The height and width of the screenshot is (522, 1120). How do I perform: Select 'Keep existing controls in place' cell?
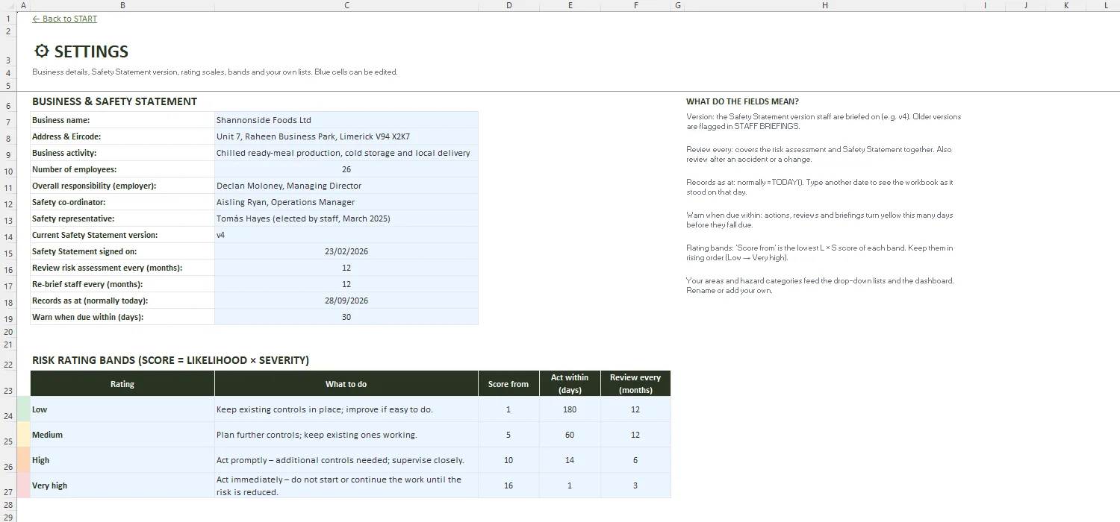[346, 409]
